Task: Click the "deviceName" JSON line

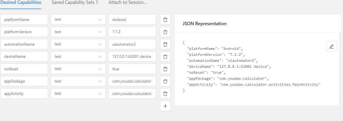Action: tap(229, 66)
